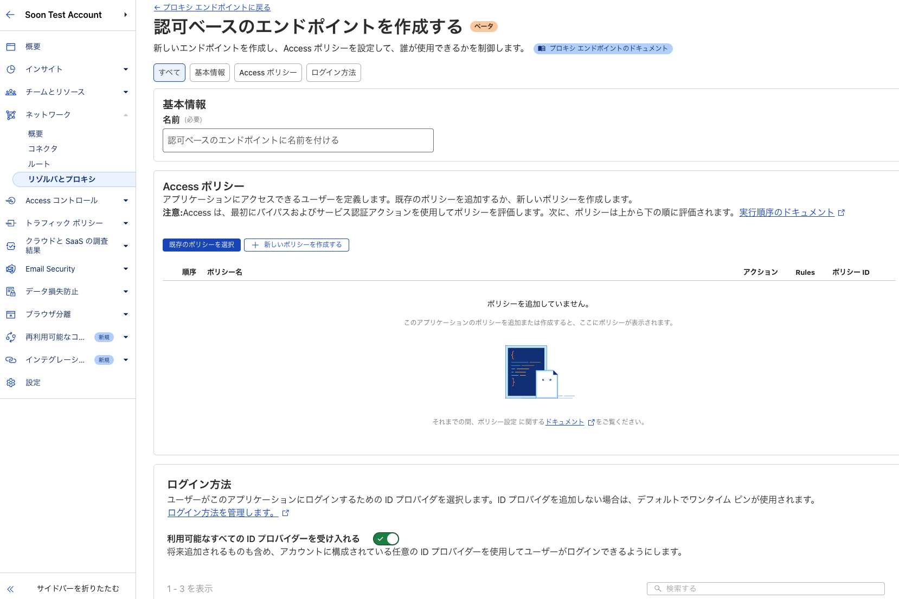Image resolution: width=899 pixels, height=599 pixels.
Task: Switch to the Access ポリシー tab
Action: 268,72
